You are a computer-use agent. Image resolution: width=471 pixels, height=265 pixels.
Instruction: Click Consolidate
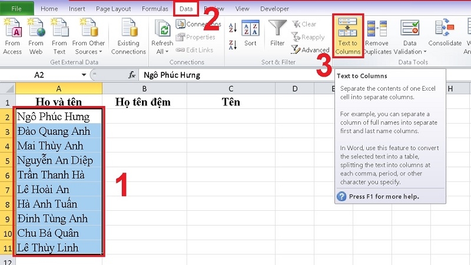[445, 33]
